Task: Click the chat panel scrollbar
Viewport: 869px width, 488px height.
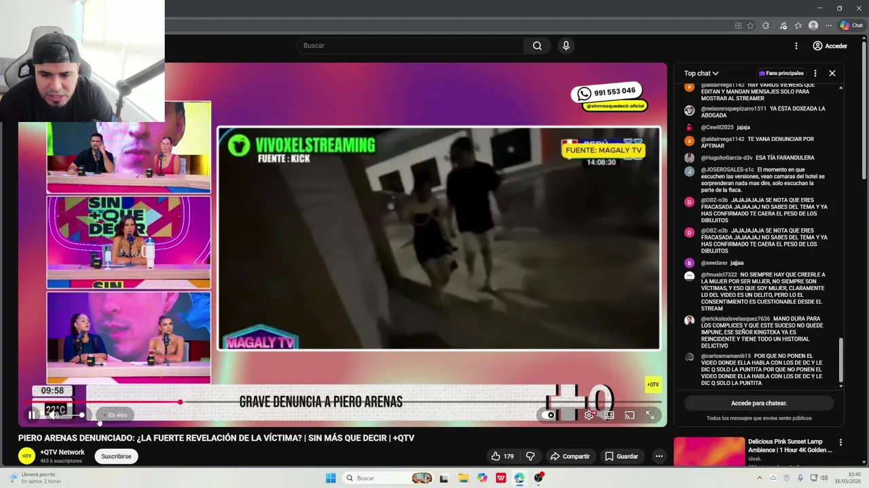Action: point(841,359)
